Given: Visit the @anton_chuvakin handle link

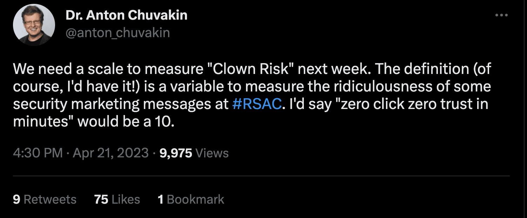Looking at the screenshot, I should tap(118, 33).
